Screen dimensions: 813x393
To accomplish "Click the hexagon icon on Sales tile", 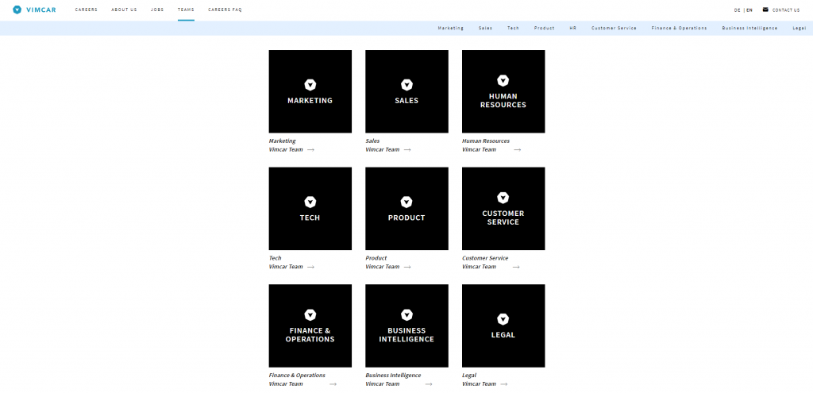I will (406, 85).
